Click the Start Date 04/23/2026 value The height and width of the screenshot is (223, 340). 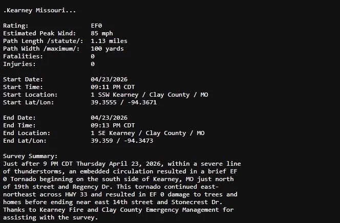(x=109, y=79)
